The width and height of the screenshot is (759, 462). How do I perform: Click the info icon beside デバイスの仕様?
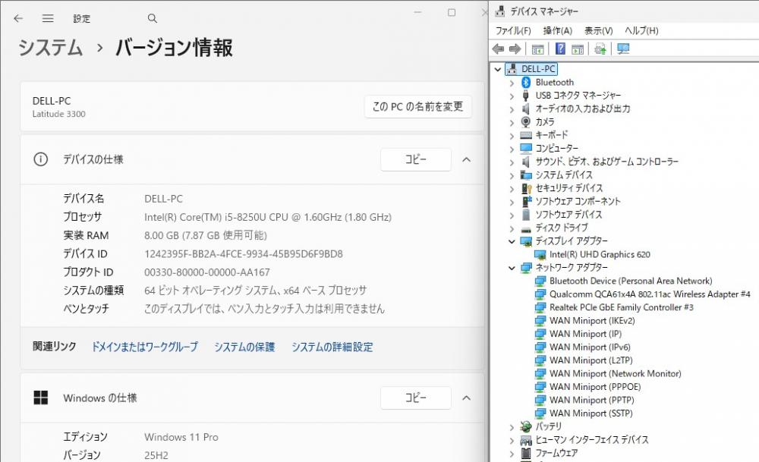pos(41,159)
